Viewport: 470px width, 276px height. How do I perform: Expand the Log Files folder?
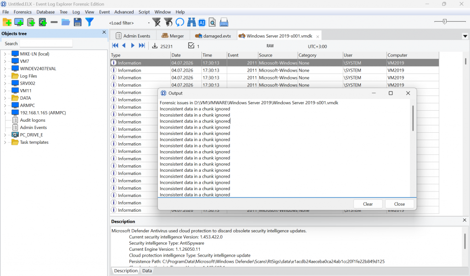(5, 76)
